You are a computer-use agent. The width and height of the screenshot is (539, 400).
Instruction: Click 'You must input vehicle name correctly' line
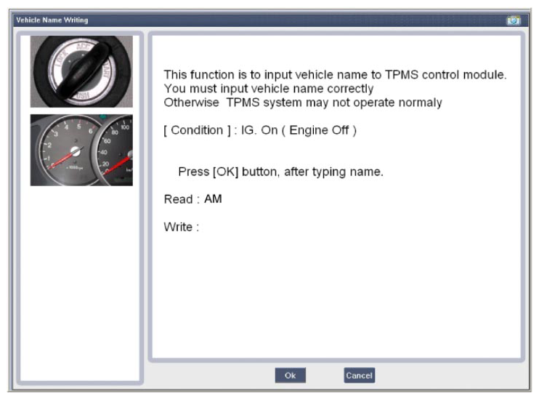(269, 89)
